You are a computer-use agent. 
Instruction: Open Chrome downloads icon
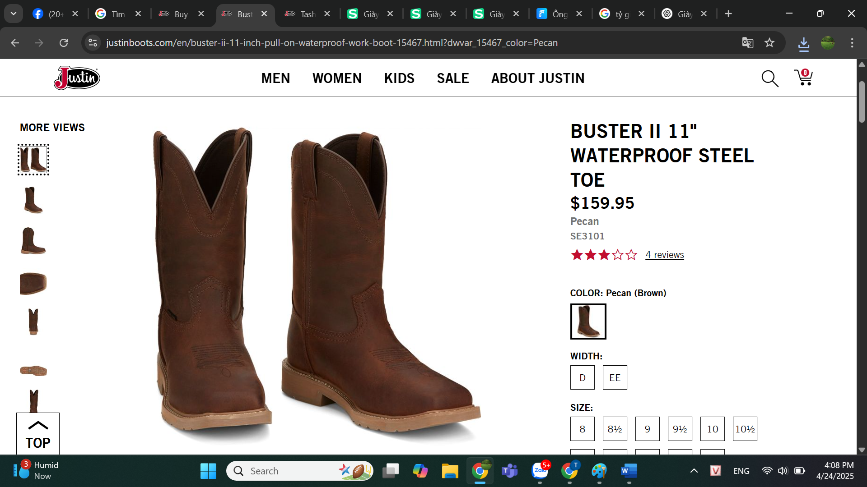(x=803, y=44)
